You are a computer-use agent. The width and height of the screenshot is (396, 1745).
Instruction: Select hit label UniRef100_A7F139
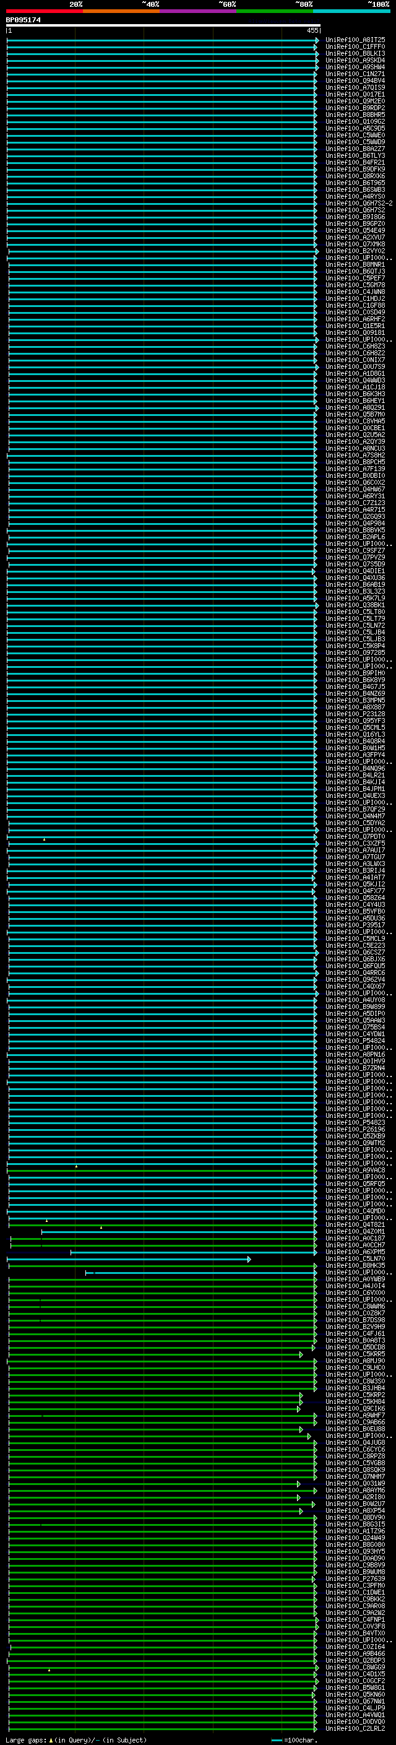[355, 469]
